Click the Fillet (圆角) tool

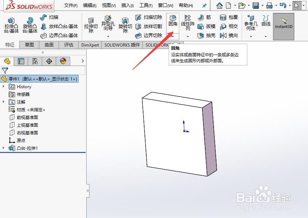(x=173, y=21)
